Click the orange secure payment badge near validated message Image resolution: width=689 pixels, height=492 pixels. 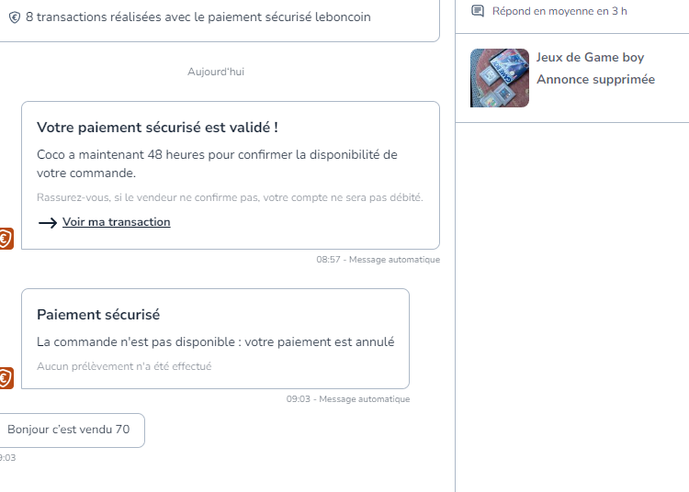(x=6, y=239)
